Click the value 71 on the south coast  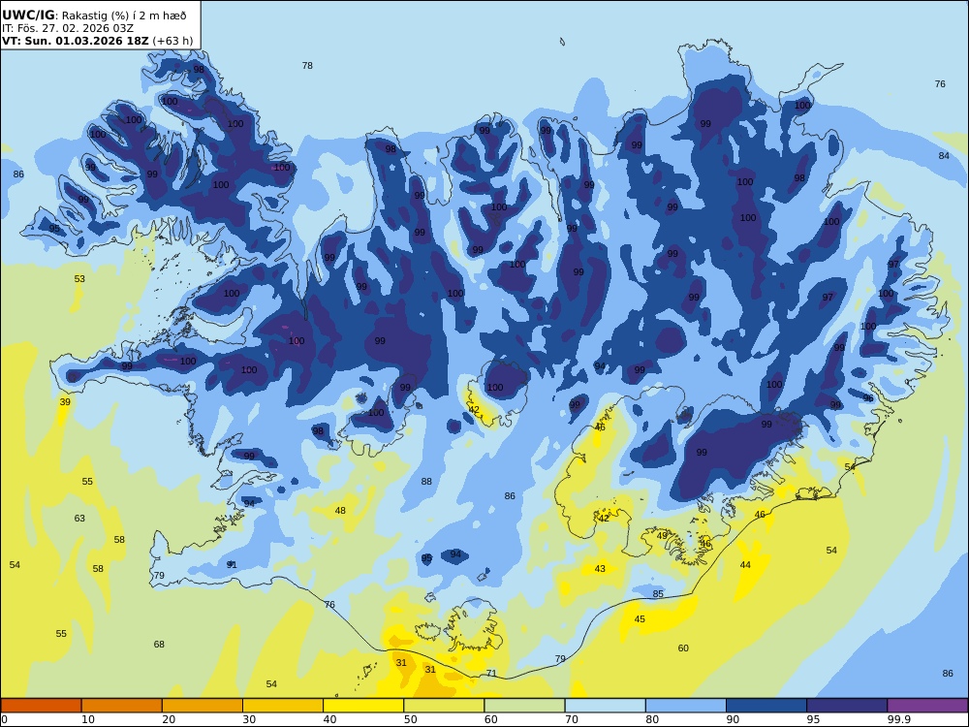[x=491, y=674]
